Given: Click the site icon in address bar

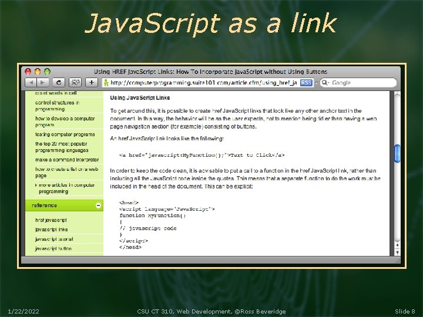Looking at the screenshot, I should (x=106, y=83).
